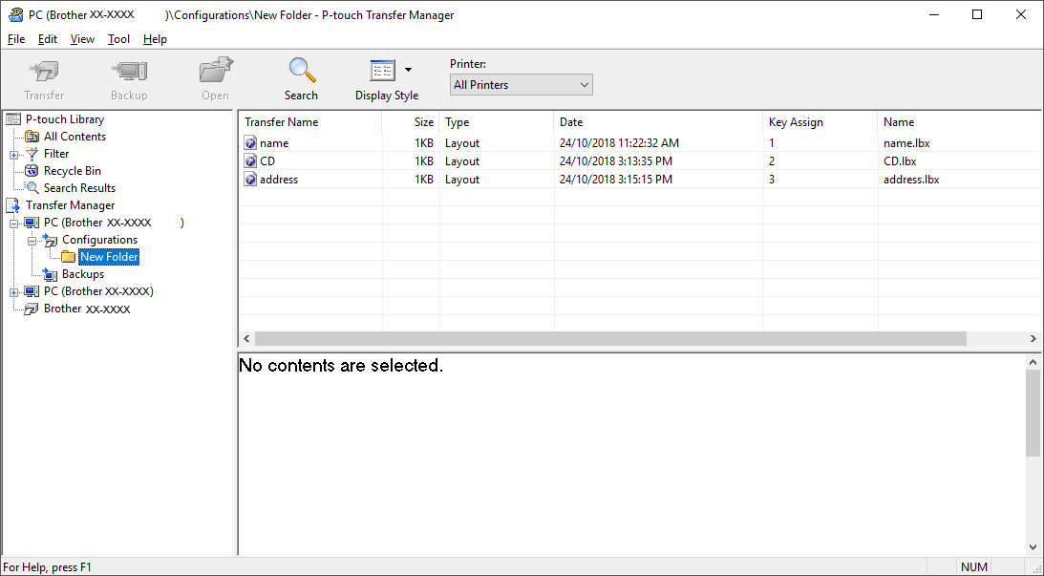Click the layout icon beside address
This screenshot has width=1044, height=576.
(x=251, y=180)
